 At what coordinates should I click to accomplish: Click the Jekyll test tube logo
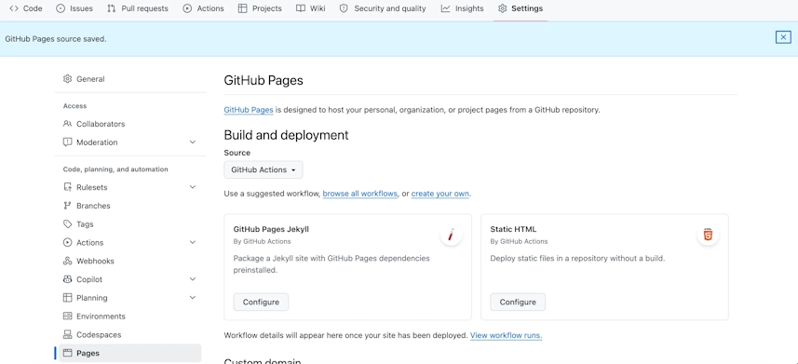click(x=451, y=235)
